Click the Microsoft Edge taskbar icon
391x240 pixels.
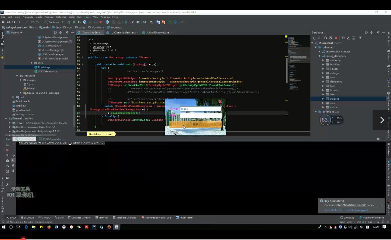[26, 227]
